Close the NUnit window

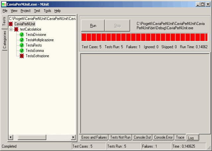(208, 4)
